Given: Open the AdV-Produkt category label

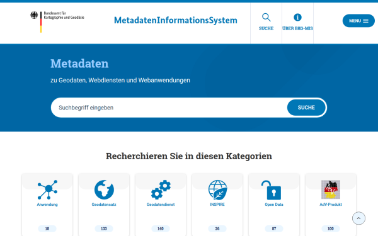Looking at the screenshot, I should pos(331,205).
